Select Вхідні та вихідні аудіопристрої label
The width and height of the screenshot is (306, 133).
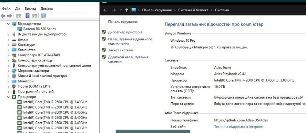(x=42, y=34)
